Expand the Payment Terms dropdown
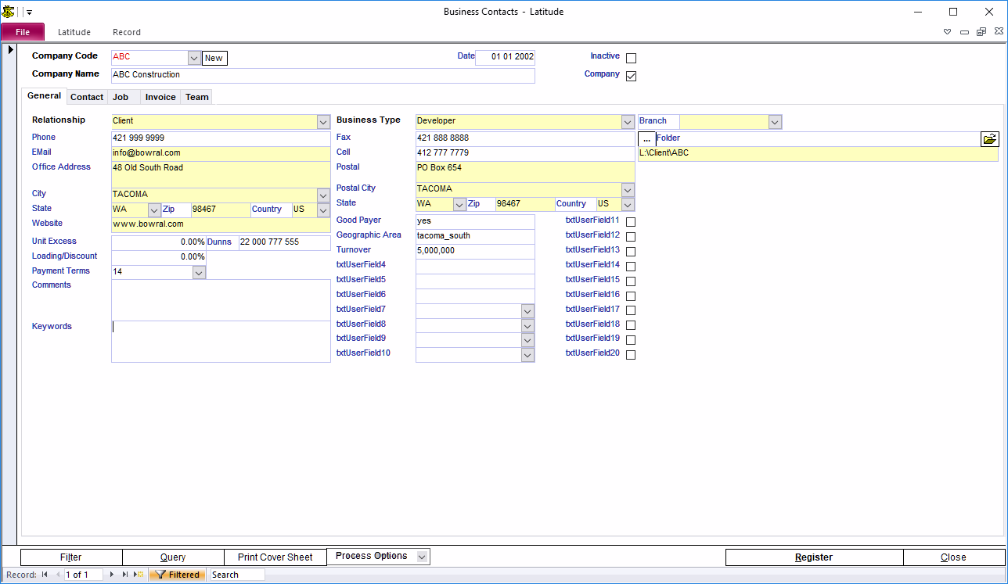The height and width of the screenshot is (584, 1008). coord(199,273)
